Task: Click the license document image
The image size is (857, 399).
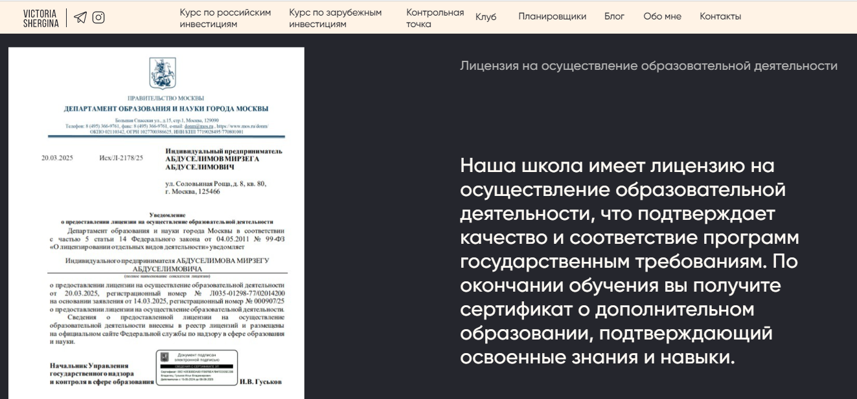Action: 156,223
